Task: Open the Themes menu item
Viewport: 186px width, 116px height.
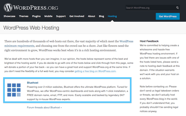Action: point(24,16)
